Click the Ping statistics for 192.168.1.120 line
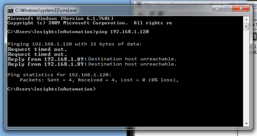The width and height of the screenshot is (257, 136). pos(59,75)
